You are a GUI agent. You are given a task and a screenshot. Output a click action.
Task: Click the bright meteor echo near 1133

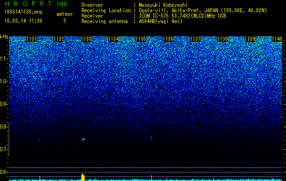(x=83, y=139)
